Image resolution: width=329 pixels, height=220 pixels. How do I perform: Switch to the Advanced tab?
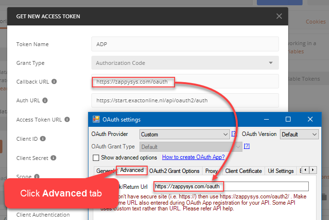click(x=132, y=171)
